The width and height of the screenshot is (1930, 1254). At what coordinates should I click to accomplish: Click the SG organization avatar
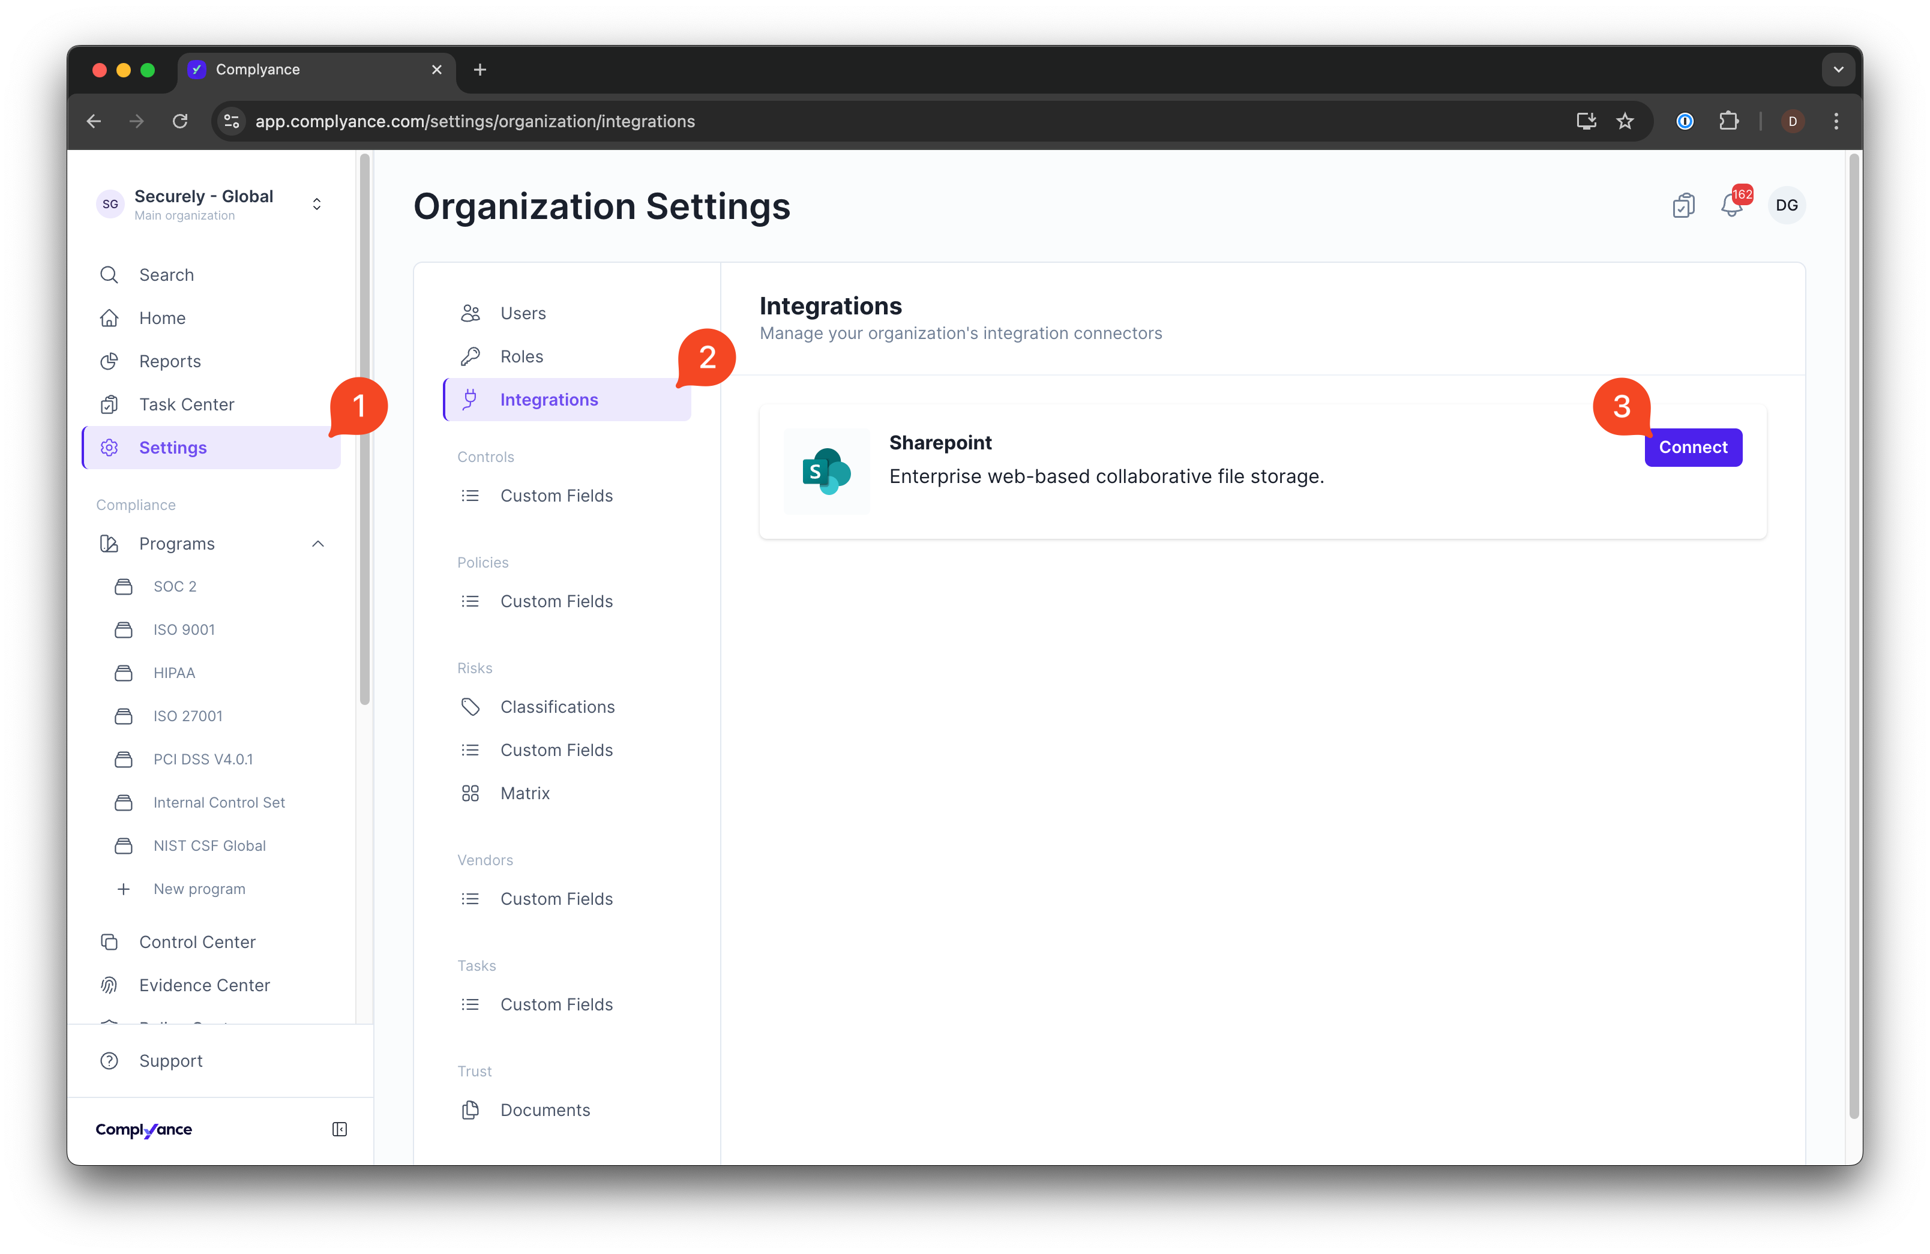[x=110, y=204]
